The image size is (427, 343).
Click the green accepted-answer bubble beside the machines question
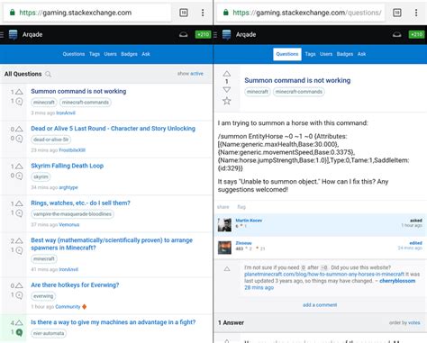click(19, 332)
